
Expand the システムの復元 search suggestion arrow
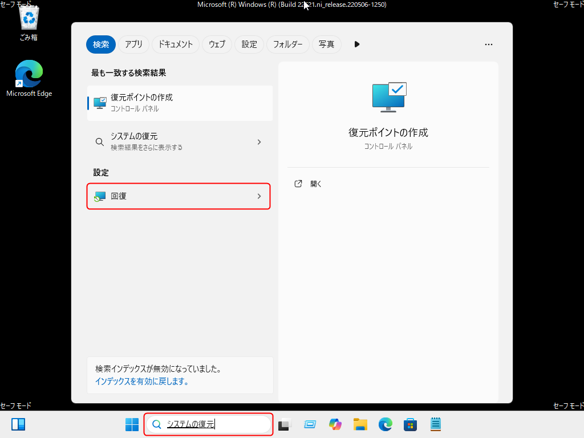tap(259, 142)
